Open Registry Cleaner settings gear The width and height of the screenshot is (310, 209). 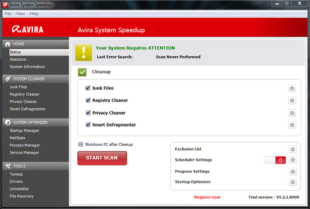[292, 100]
